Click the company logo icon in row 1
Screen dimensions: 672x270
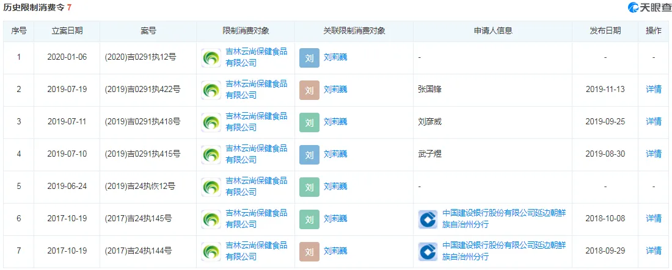pos(211,58)
